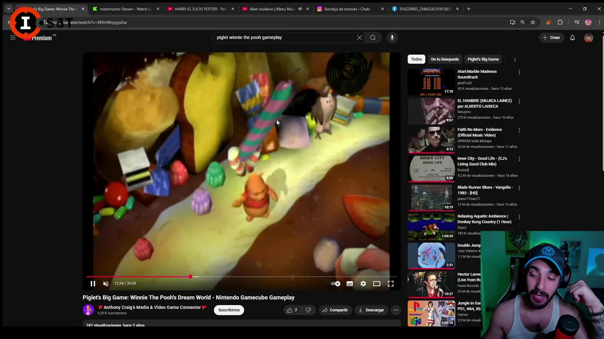Switch to theater mode

[377, 283]
